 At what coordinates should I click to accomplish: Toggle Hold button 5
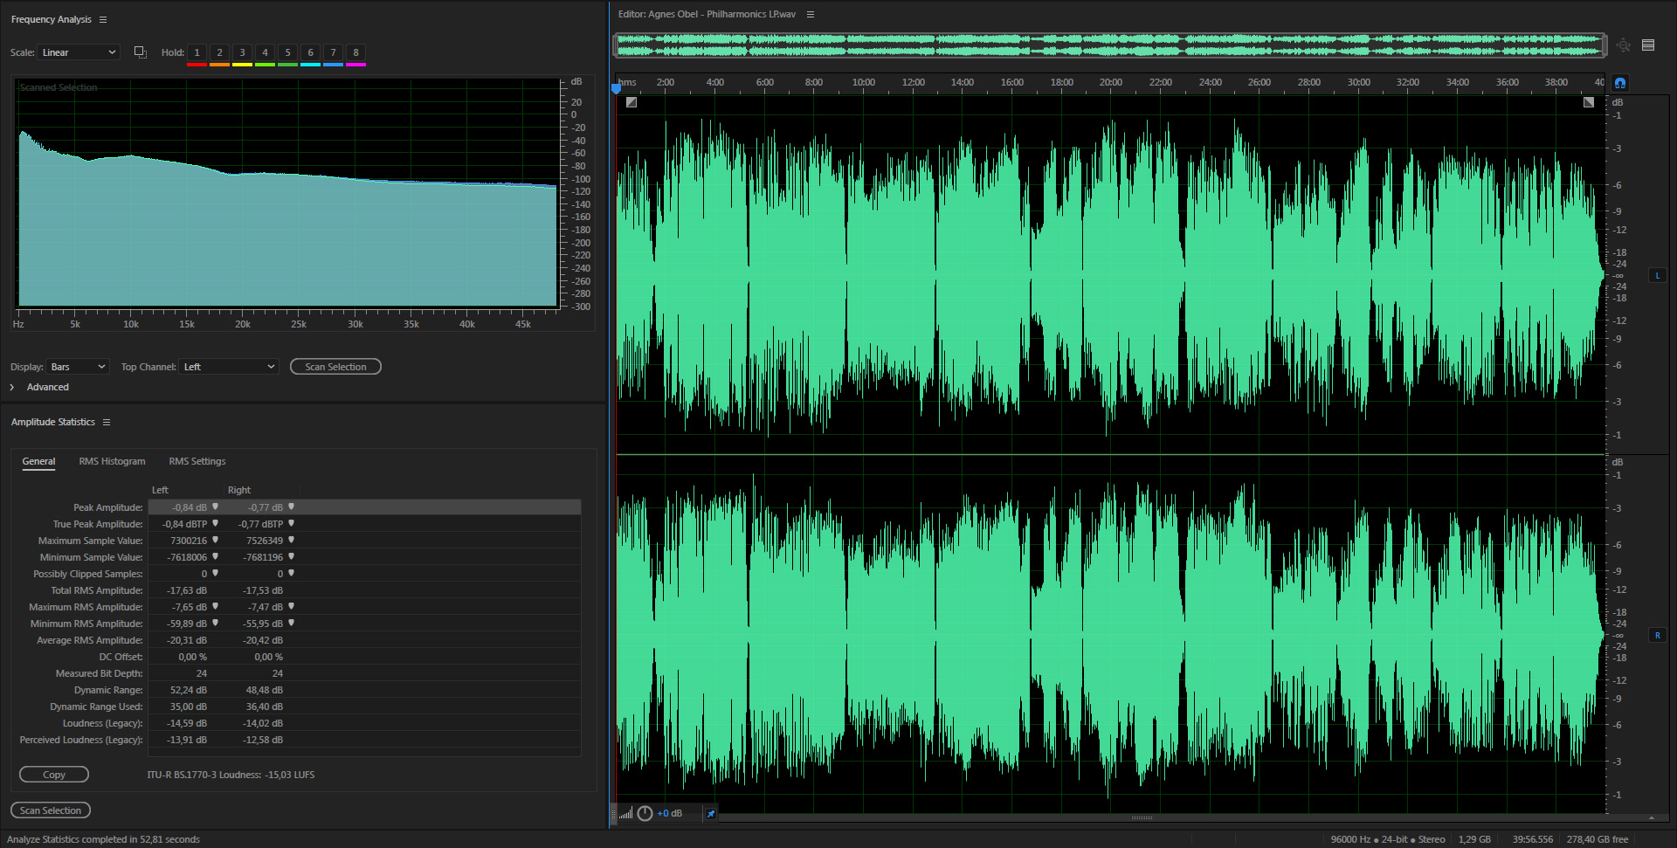click(287, 52)
